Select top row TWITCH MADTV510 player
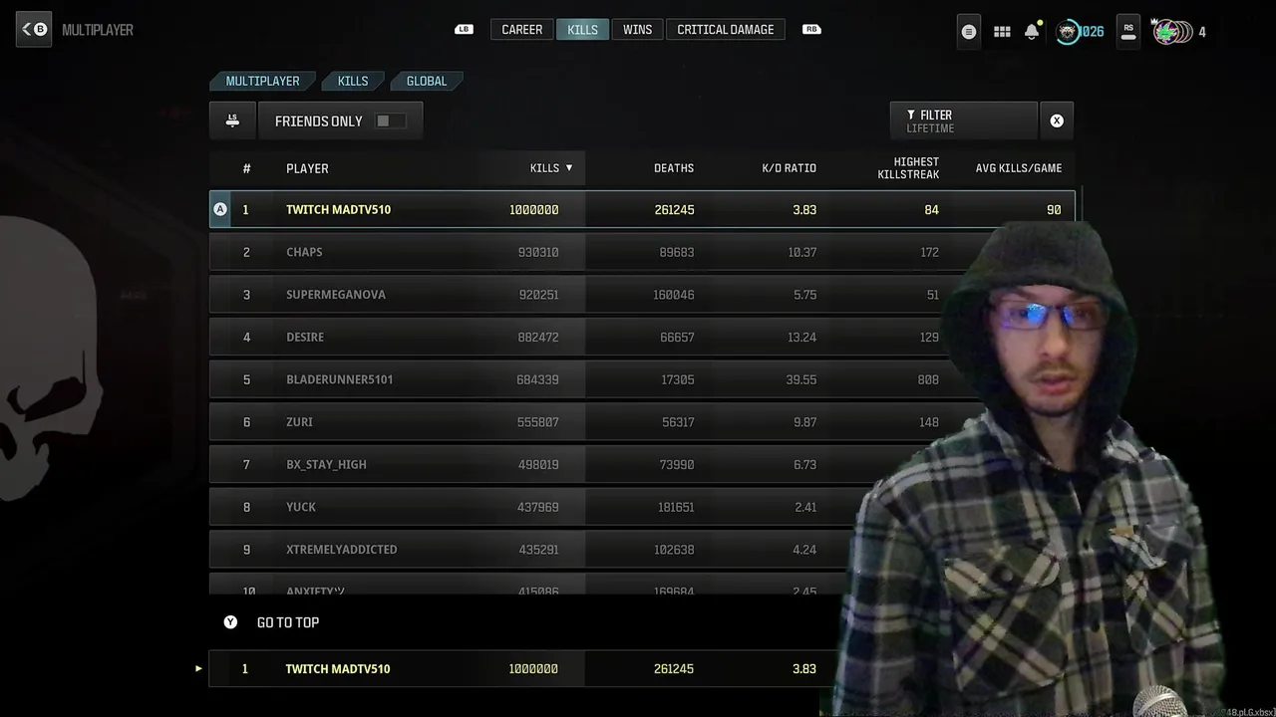This screenshot has height=717, width=1276. [642, 209]
